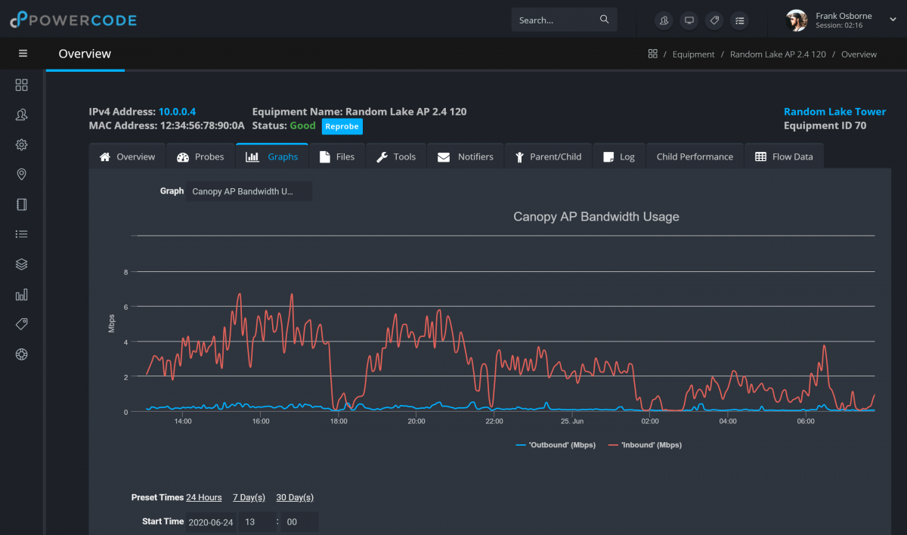Open the Start Time date field
907x535 pixels.
[x=210, y=521]
